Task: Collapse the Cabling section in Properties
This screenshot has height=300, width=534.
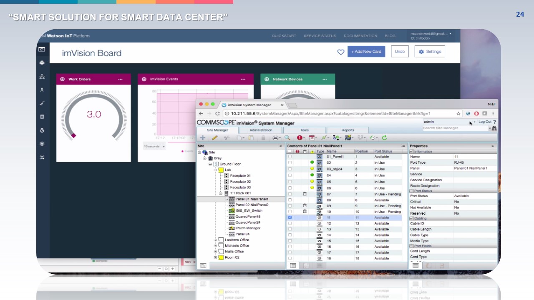Action: pyautogui.click(x=411, y=218)
